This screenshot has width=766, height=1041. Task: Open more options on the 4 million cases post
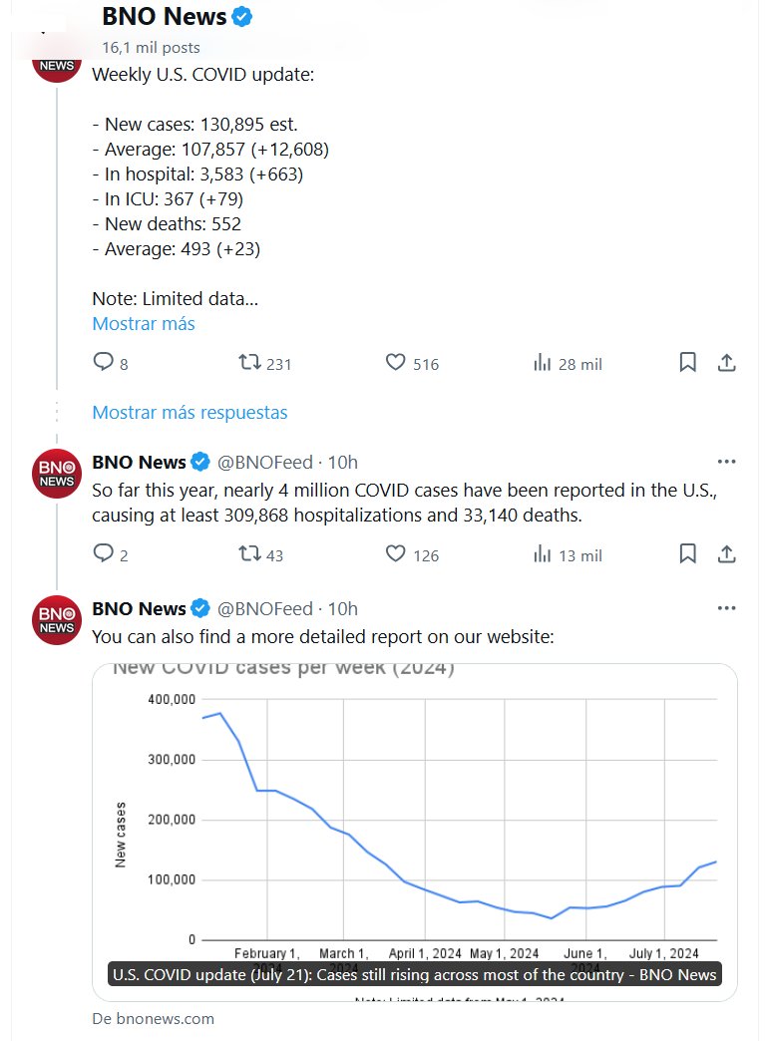(726, 462)
